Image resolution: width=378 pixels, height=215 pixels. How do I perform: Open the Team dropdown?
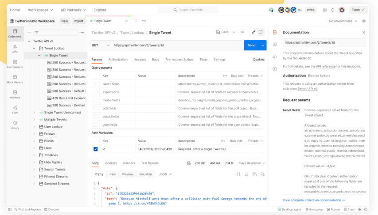point(358,10)
